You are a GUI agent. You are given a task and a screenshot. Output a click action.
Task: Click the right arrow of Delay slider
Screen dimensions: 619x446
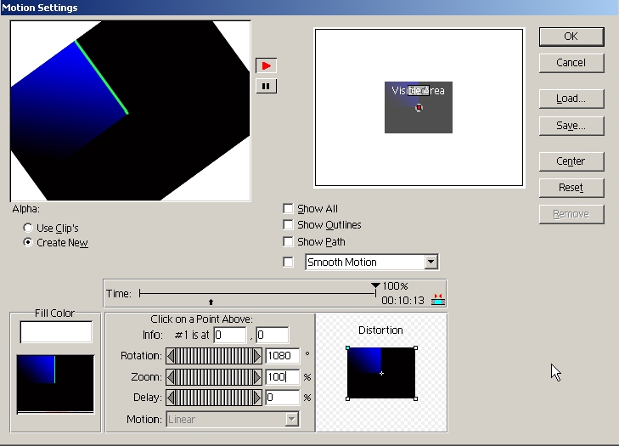(257, 398)
